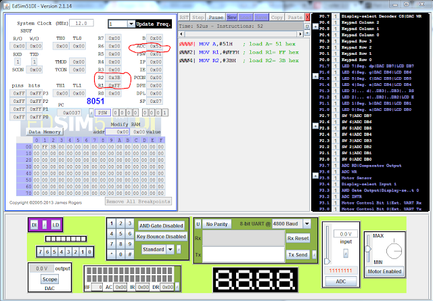Click AND Gate Disabled button
Viewport: 433px width, 301px height.
tap(161, 226)
